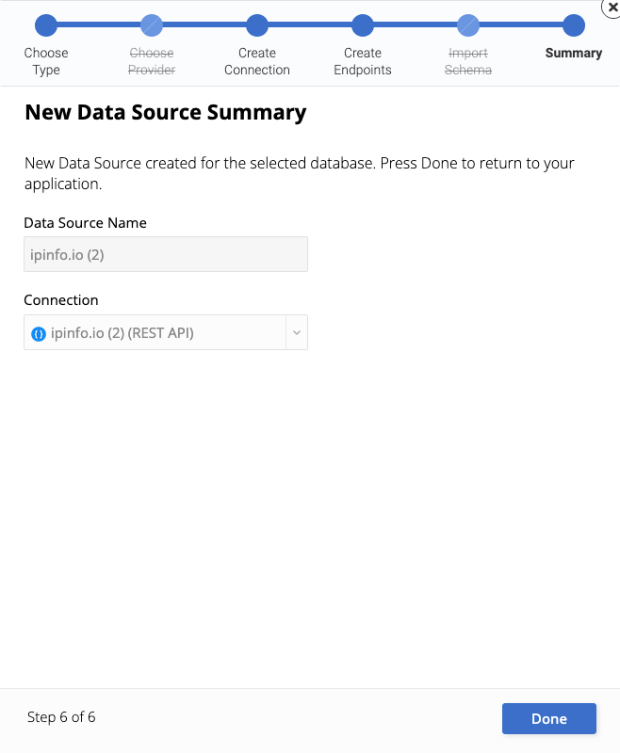This screenshot has height=753, width=620.
Task: Click the wizard progress line
Action: tap(310, 25)
